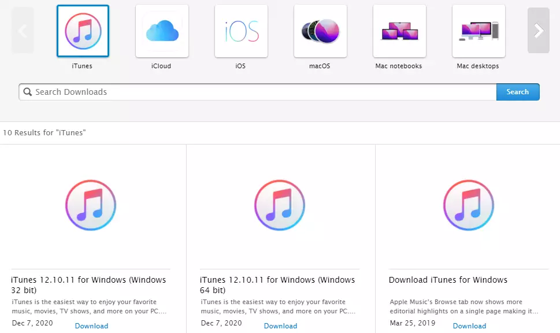Open the iTunes 12.10.11 Windows 32 bit page
The height and width of the screenshot is (333, 560).
(x=90, y=284)
